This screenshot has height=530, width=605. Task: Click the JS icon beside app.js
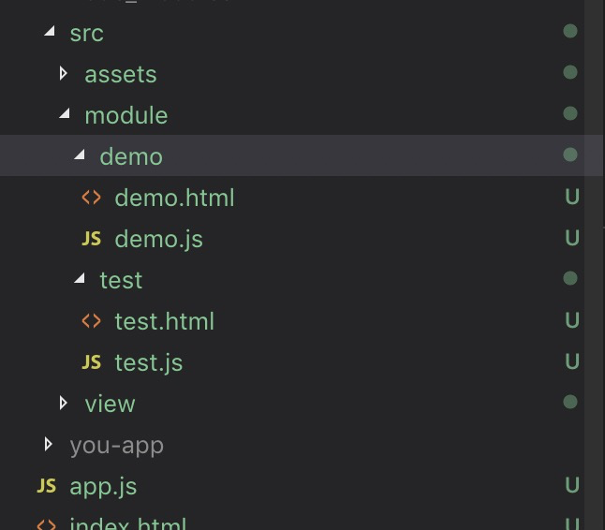[46, 486]
